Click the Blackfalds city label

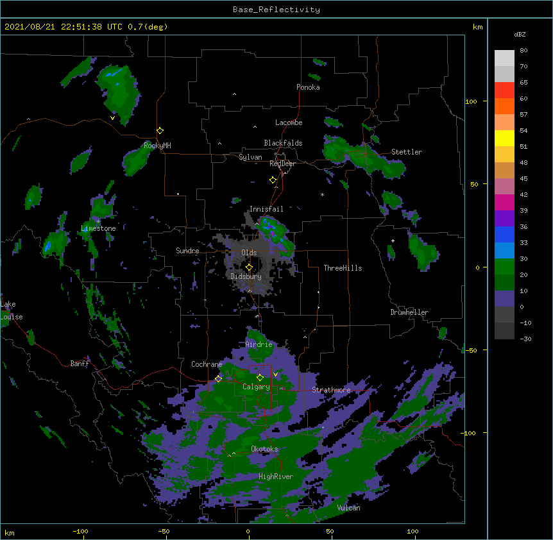(283, 143)
